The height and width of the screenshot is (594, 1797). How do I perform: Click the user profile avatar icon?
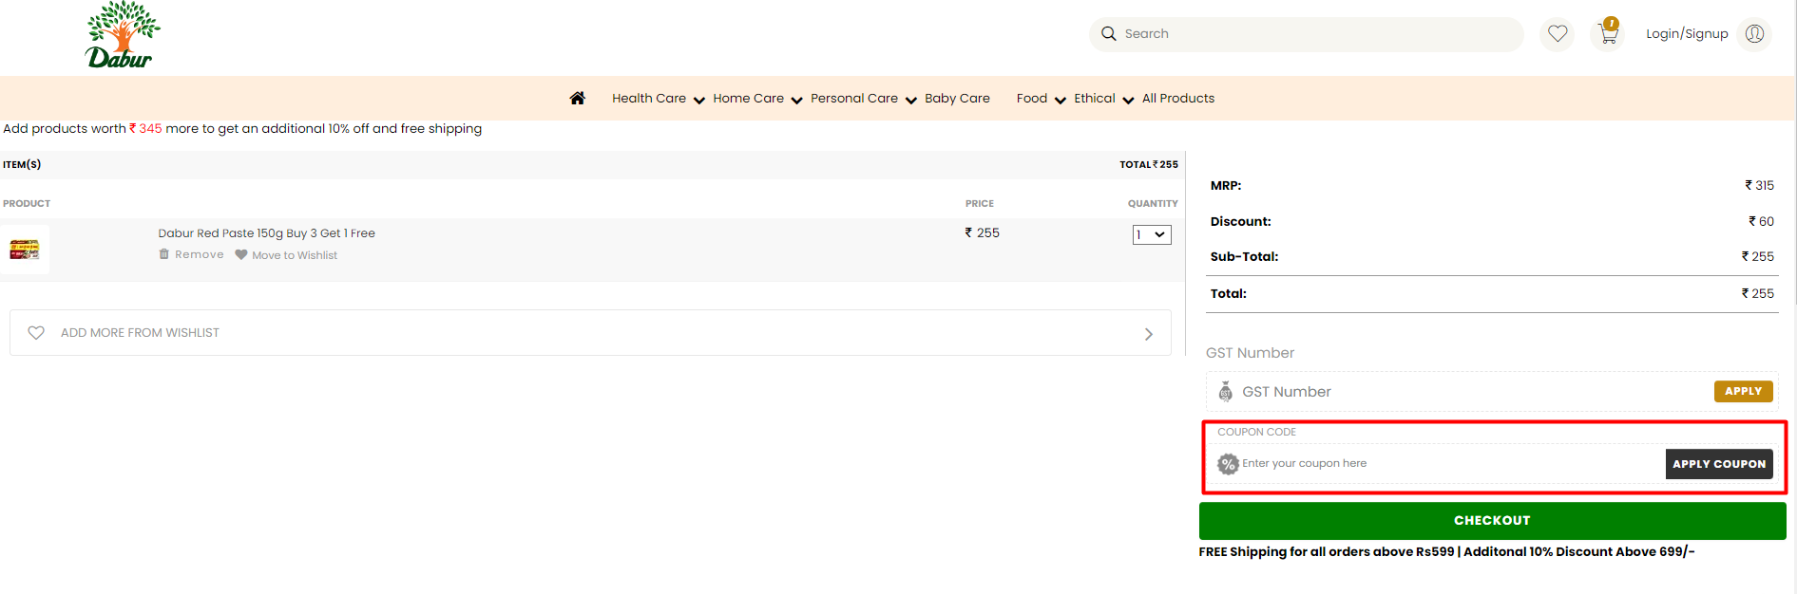click(x=1754, y=34)
